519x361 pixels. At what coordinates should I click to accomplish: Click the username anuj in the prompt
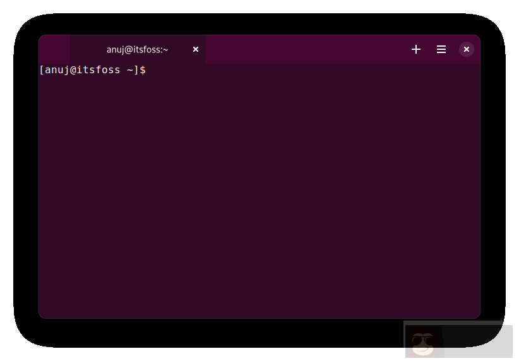point(56,70)
